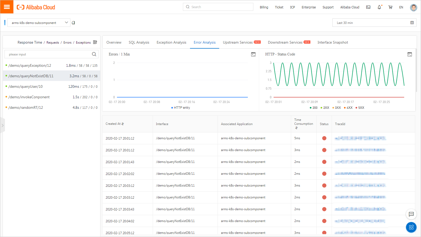Open query view for HTTP Status Code chart
Viewport: 421px width, 237px height.
pos(410,54)
